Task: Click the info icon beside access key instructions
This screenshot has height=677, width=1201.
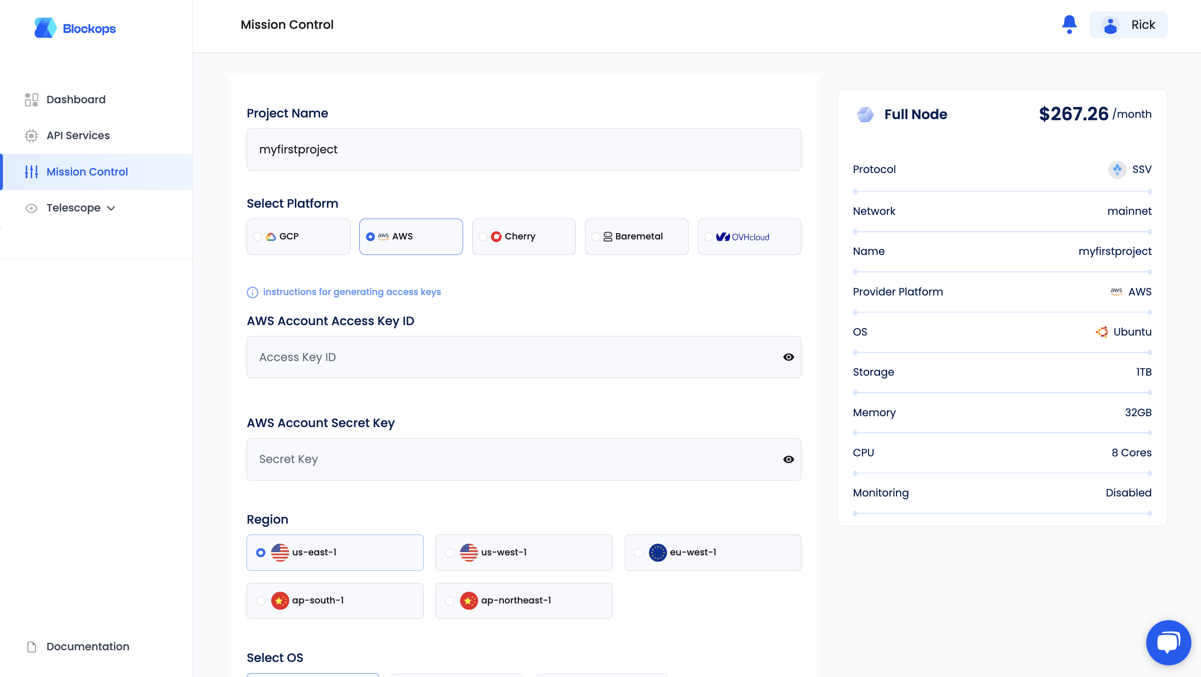Action: (252, 293)
